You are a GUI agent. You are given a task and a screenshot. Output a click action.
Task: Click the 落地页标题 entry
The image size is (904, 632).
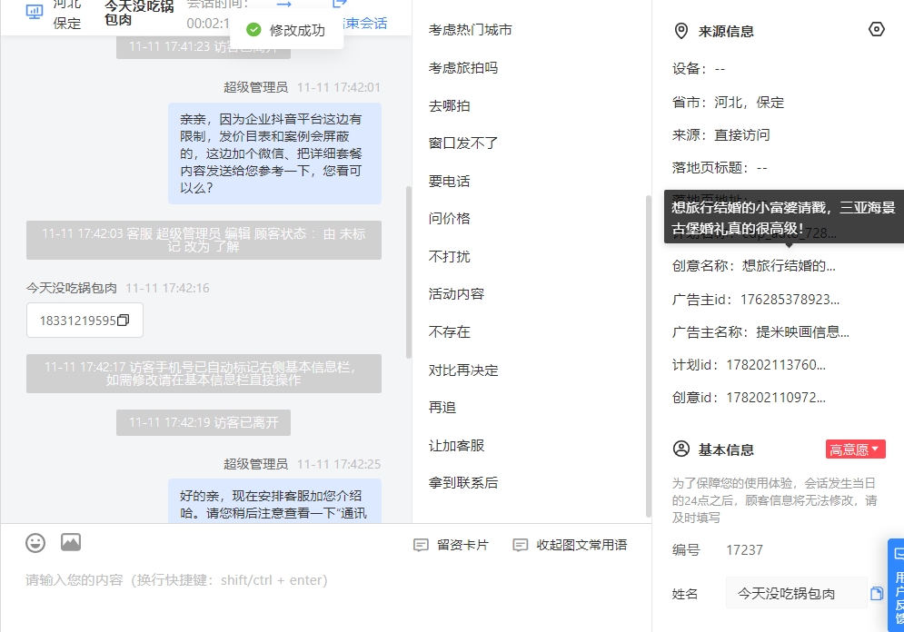click(720, 168)
